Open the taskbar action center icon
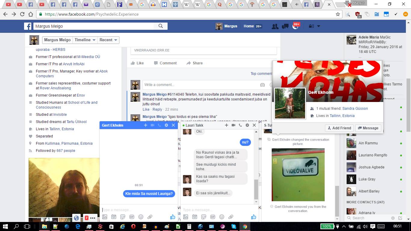 (x=372, y=226)
